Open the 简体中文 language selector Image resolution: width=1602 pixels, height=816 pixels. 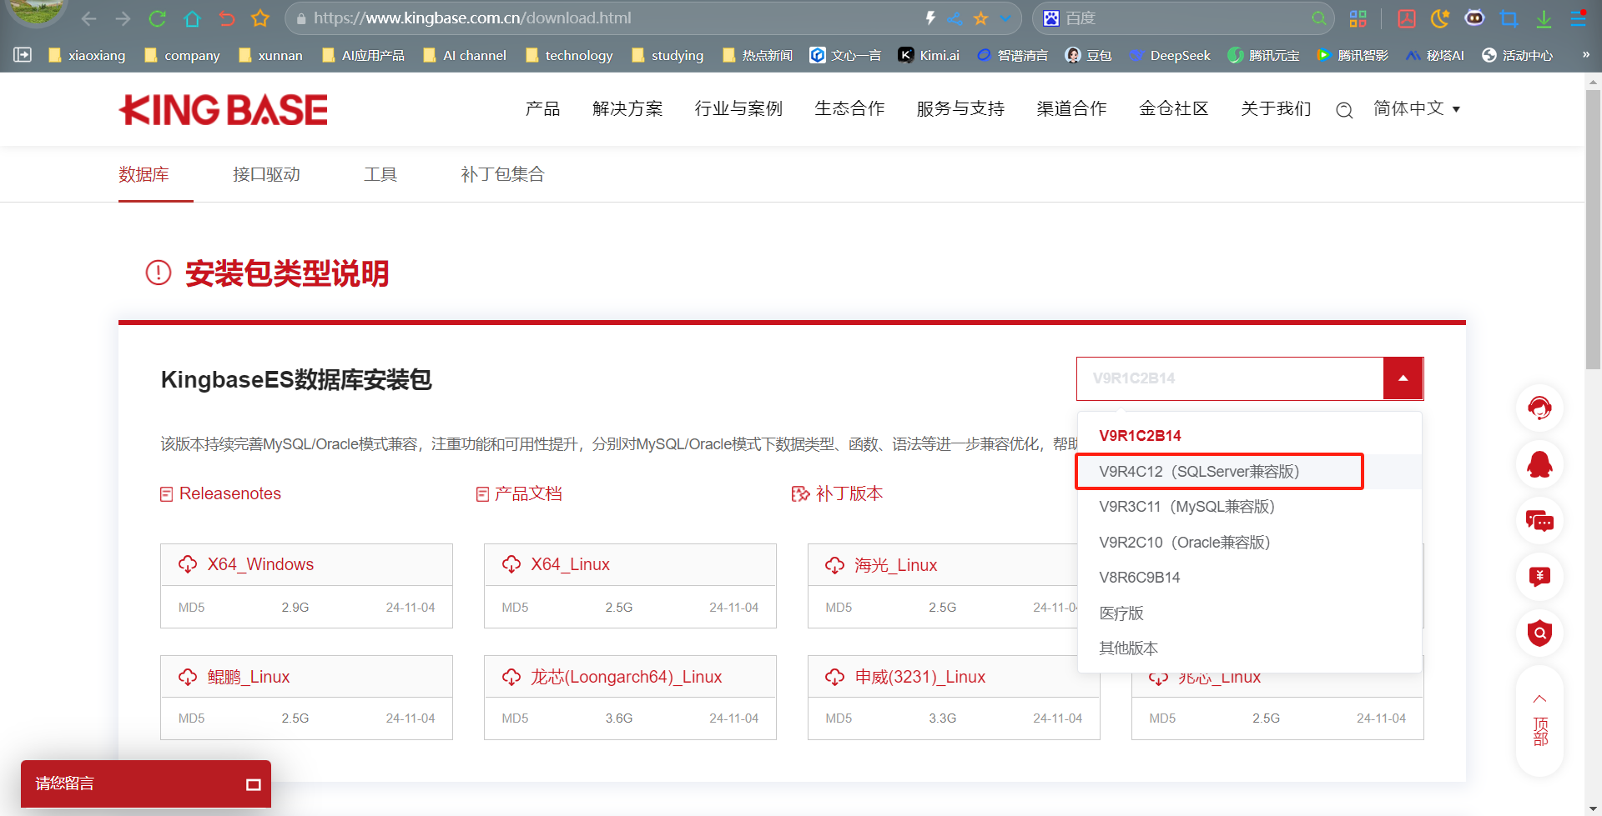click(x=1416, y=109)
